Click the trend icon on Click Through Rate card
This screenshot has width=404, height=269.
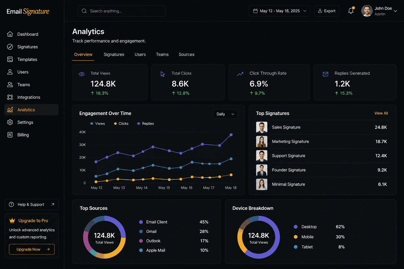pyautogui.click(x=240, y=74)
